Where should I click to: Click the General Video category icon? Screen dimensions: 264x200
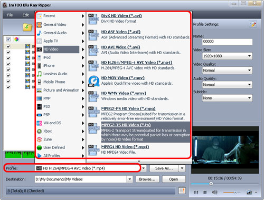pos(39,25)
